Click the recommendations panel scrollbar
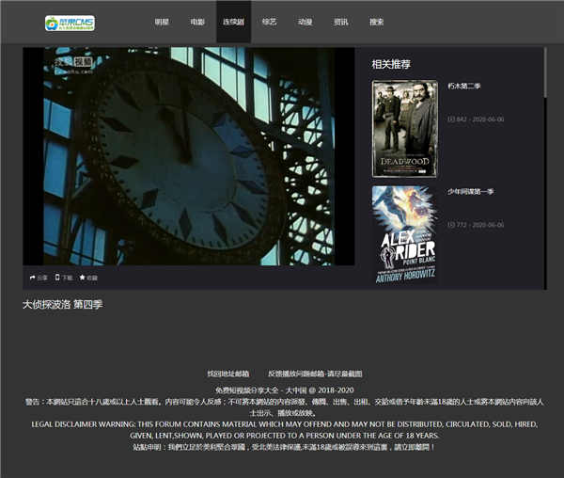The width and height of the screenshot is (564, 478). click(544, 75)
